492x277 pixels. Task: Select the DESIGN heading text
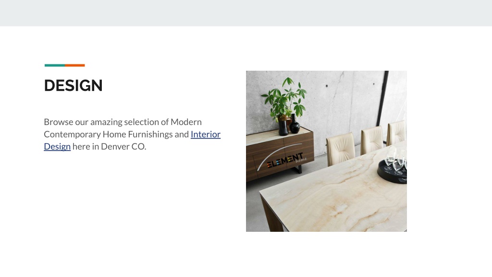pos(74,86)
